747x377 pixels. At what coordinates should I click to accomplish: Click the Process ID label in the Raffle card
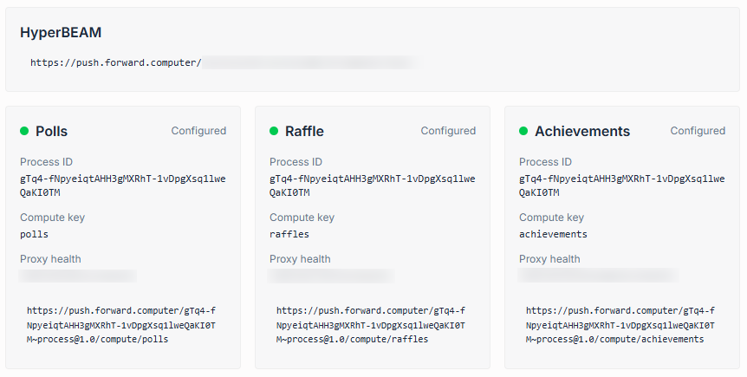[x=296, y=162]
